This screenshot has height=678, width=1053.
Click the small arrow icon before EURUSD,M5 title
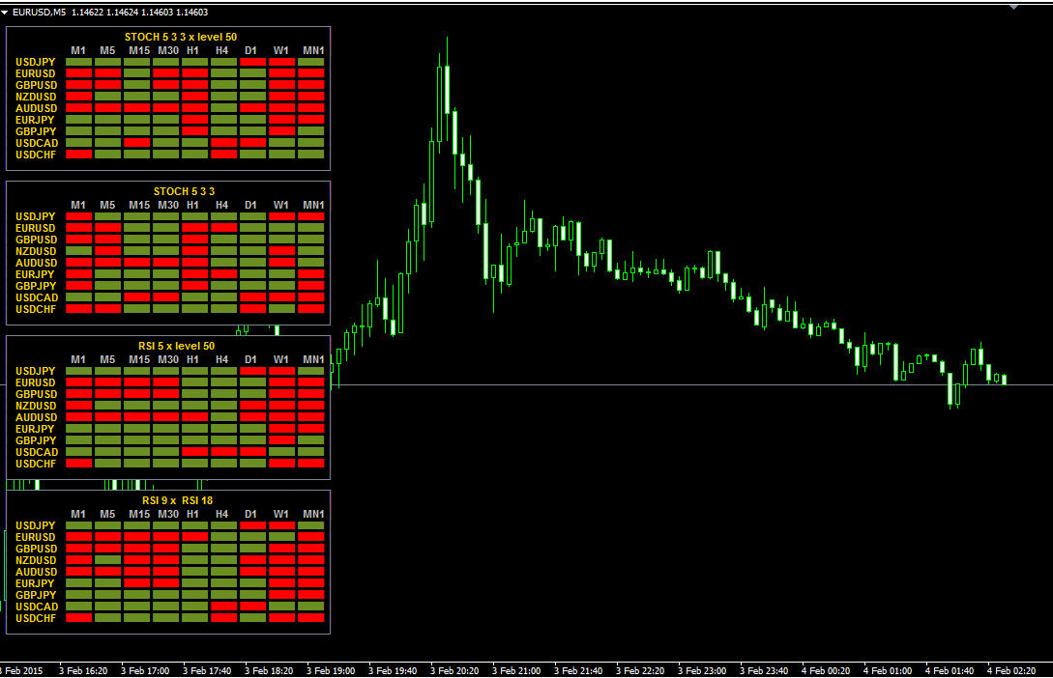[5, 12]
